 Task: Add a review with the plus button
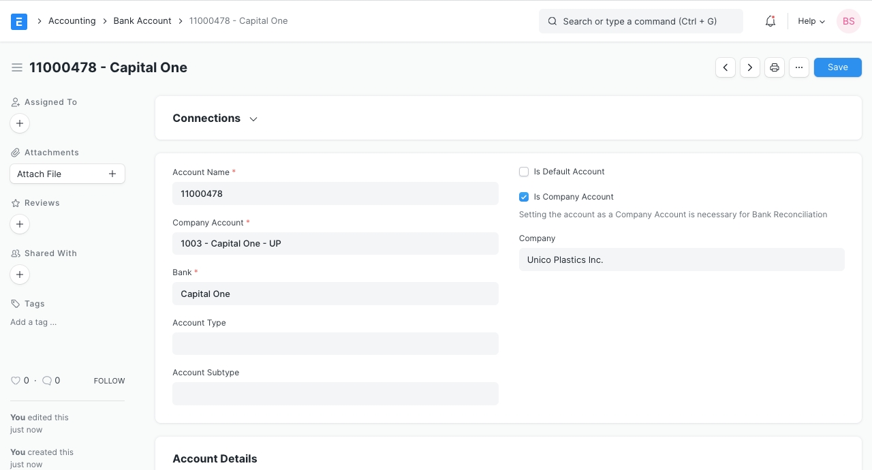[20, 224]
